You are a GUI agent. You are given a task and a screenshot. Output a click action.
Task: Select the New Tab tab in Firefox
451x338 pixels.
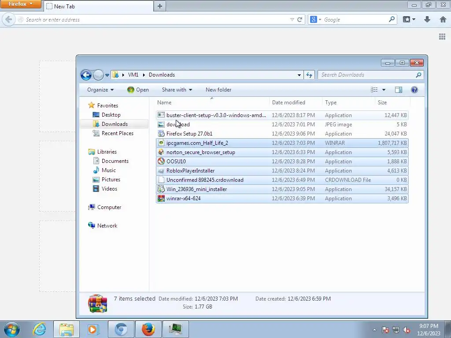tap(98, 6)
